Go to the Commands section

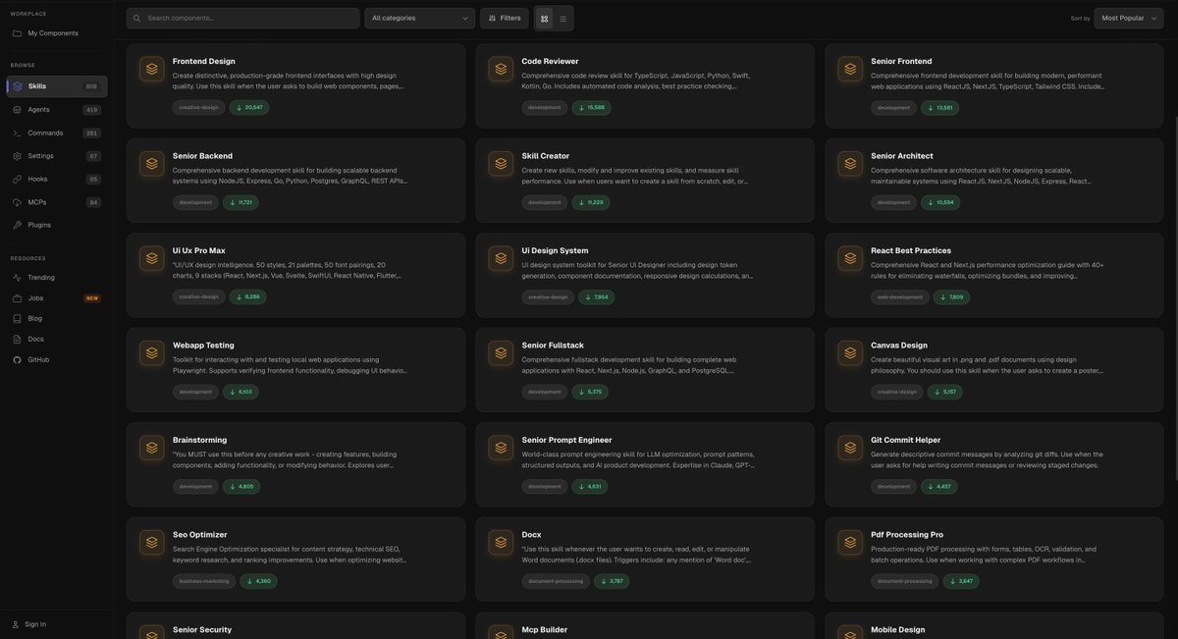(56, 133)
